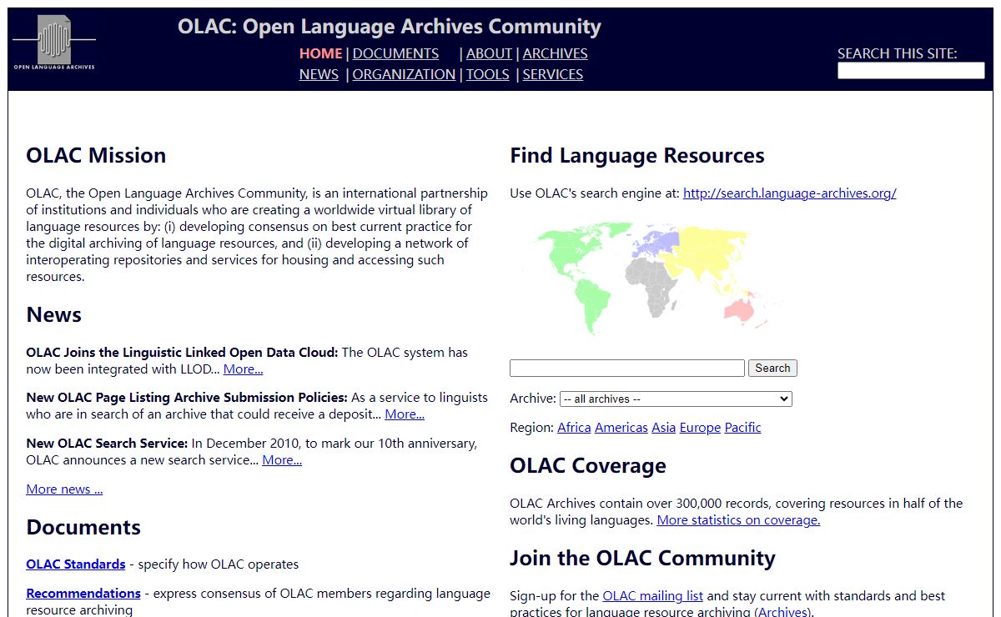Click the purple Europe region on the map

click(655, 243)
